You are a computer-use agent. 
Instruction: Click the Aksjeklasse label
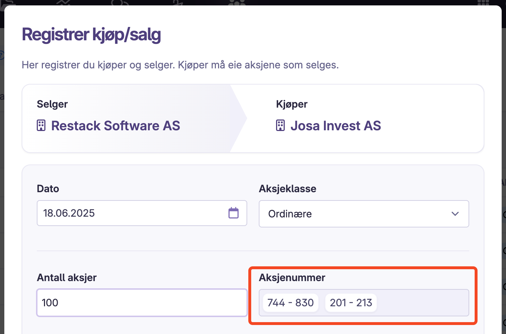tap(288, 189)
